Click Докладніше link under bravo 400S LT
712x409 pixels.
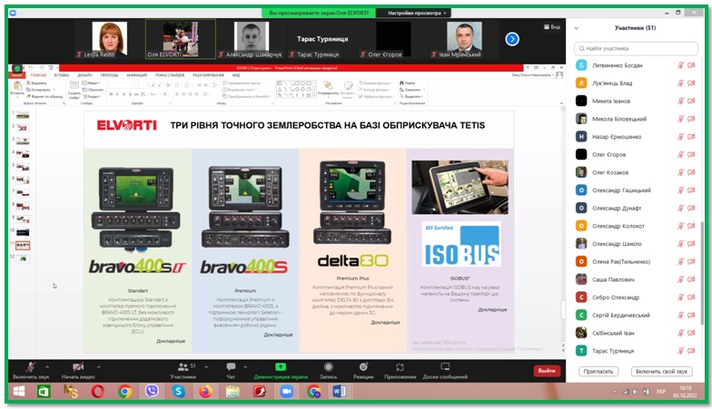coord(171,341)
